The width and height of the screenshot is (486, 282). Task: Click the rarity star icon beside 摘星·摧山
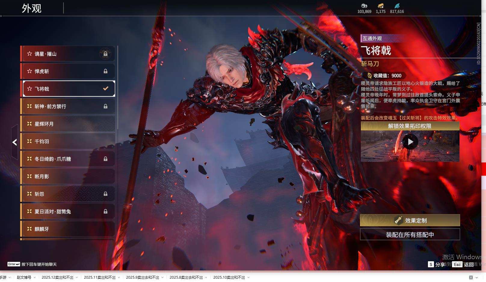tap(29, 54)
